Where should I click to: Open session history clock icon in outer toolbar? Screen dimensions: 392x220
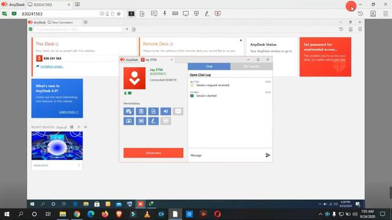point(360,13)
